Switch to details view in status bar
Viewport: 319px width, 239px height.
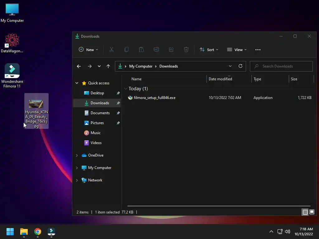click(305, 212)
